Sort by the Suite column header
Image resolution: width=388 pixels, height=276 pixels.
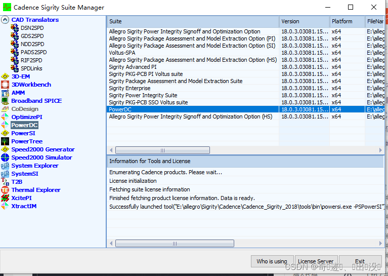click(x=193, y=21)
